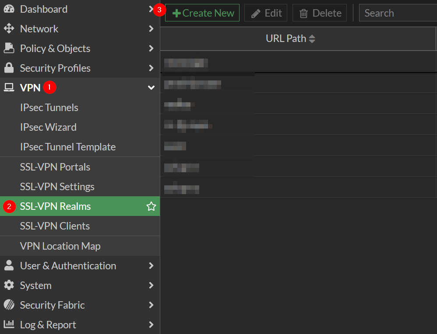Click the Policy & Objects icon
The width and height of the screenshot is (437, 334).
click(9, 49)
